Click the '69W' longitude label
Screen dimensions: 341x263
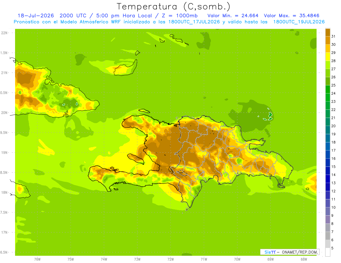point(271,259)
